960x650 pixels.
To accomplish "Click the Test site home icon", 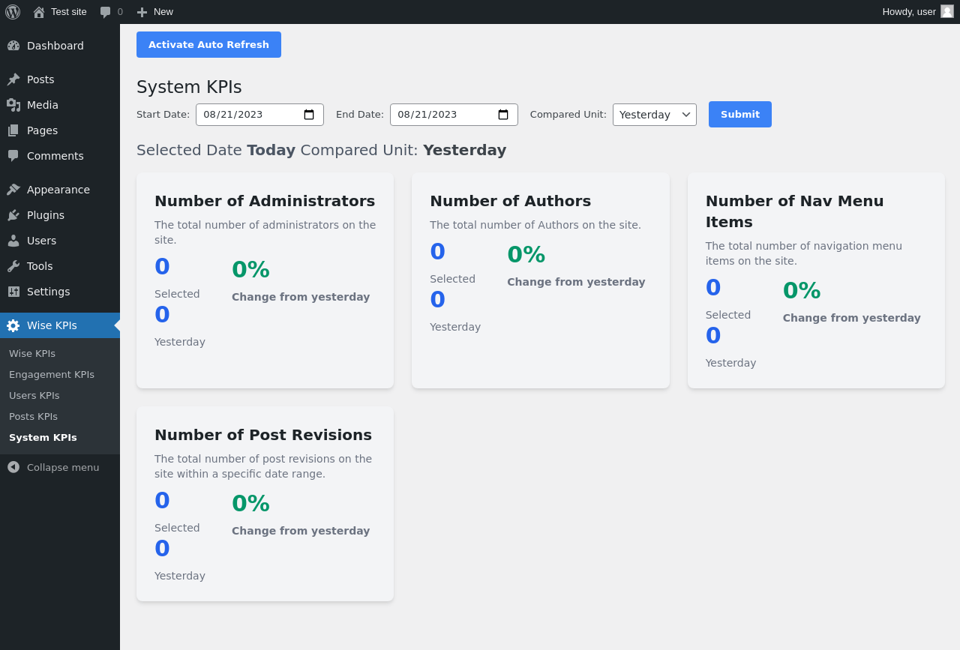I will [x=39, y=12].
